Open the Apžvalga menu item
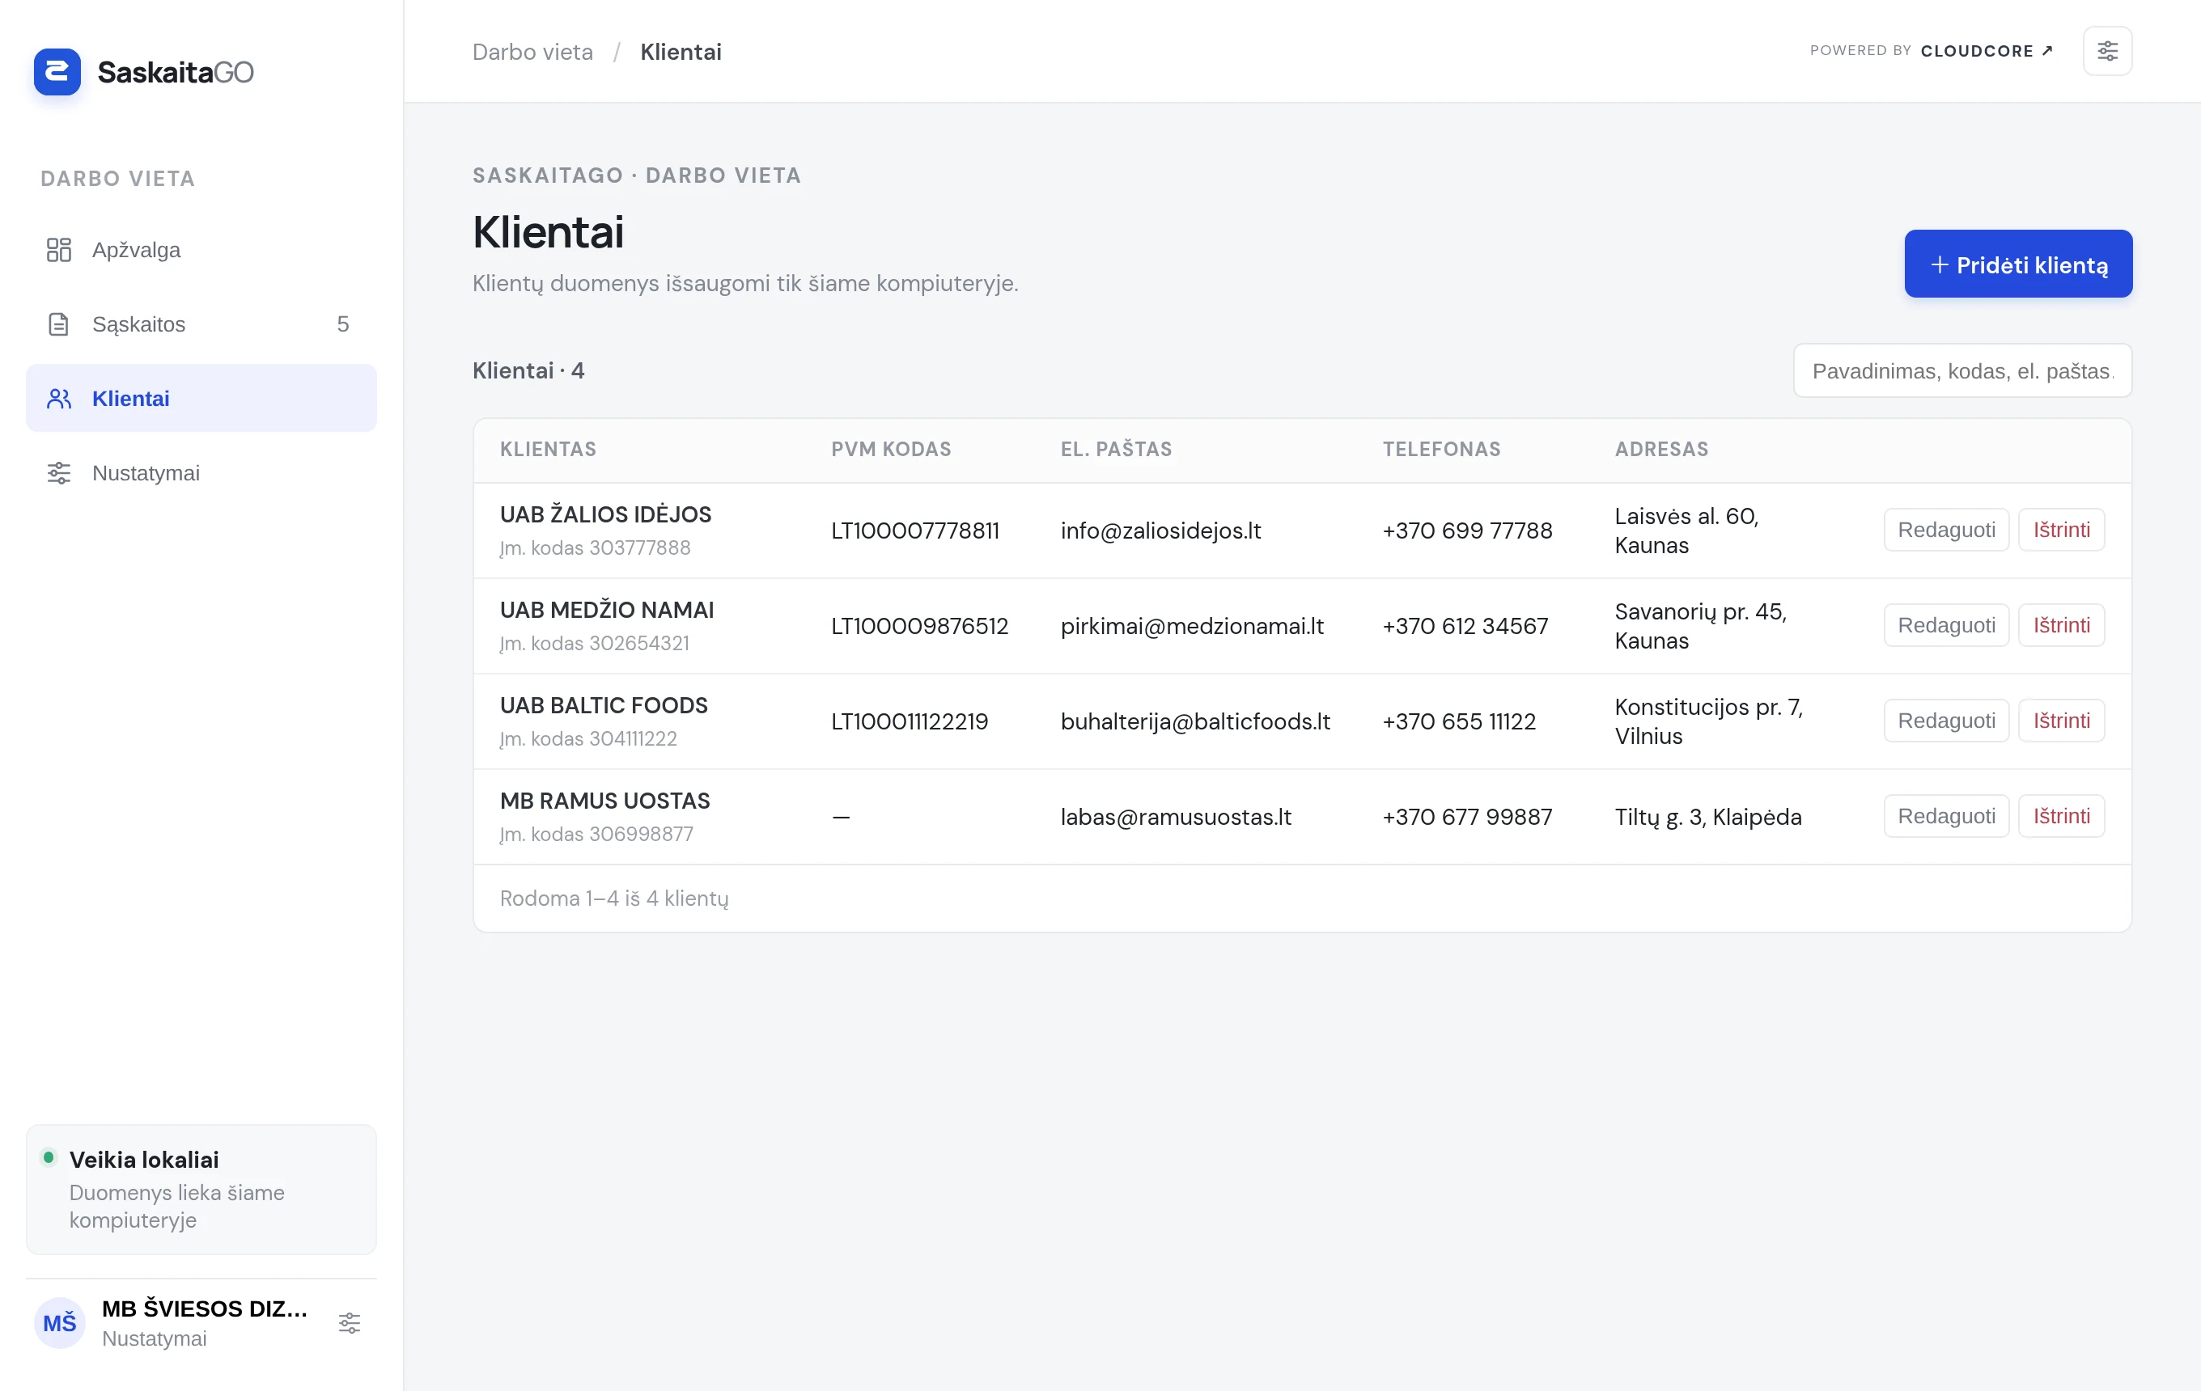The height and width of the screenshot is (1391, 2201). (x=201, y=249)
